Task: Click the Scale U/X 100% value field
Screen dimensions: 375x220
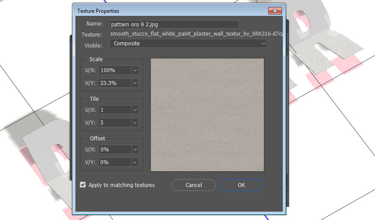Action: tap(115, 70)
